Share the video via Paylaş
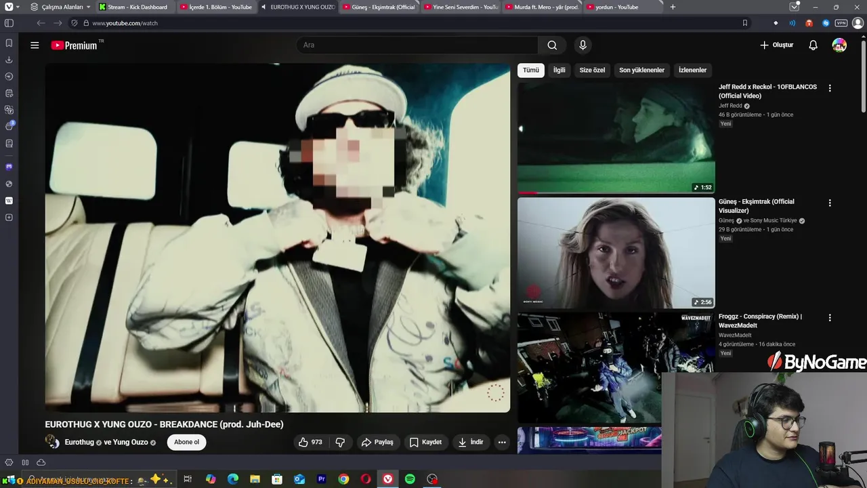 pos(377,442)
